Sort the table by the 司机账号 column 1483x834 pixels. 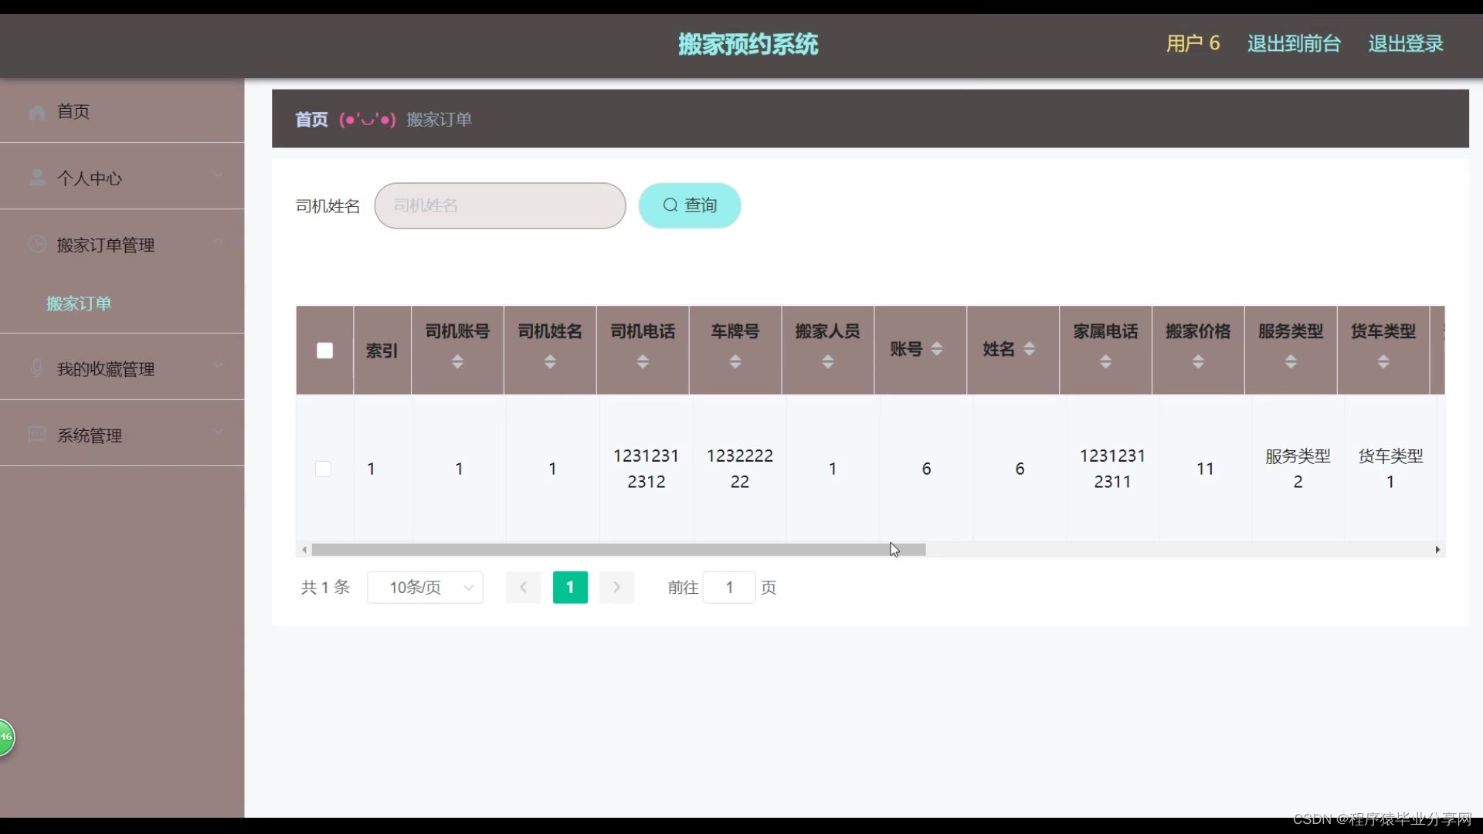coord(457,361)
